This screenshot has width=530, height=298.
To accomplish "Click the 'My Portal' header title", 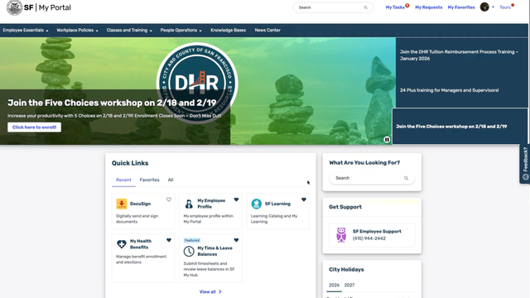I will [55, 7].
